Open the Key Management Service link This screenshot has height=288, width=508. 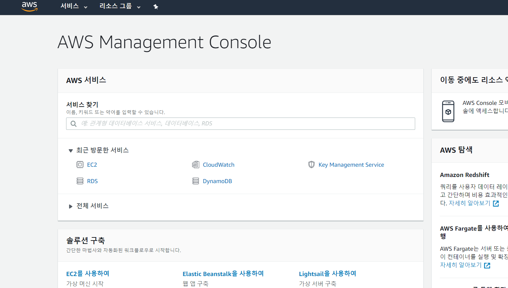pos(351,165)
